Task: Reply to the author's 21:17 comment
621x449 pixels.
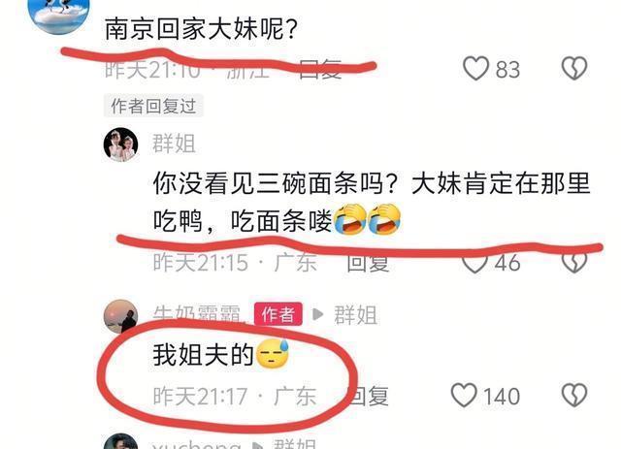Action: (368, 396)
